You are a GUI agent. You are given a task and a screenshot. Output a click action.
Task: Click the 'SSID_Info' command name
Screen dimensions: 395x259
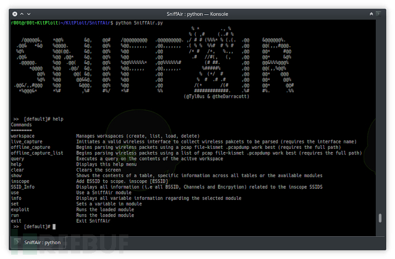[x=23, y=187]
